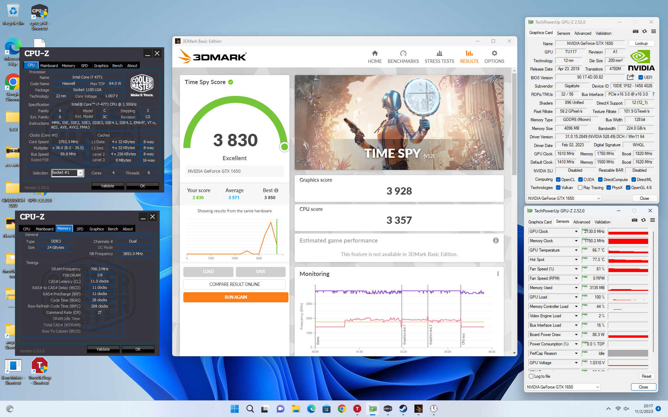Open 3DMark Options gear icon
Viewport: 668px width, 417px height.
click(x=494, y=53)
